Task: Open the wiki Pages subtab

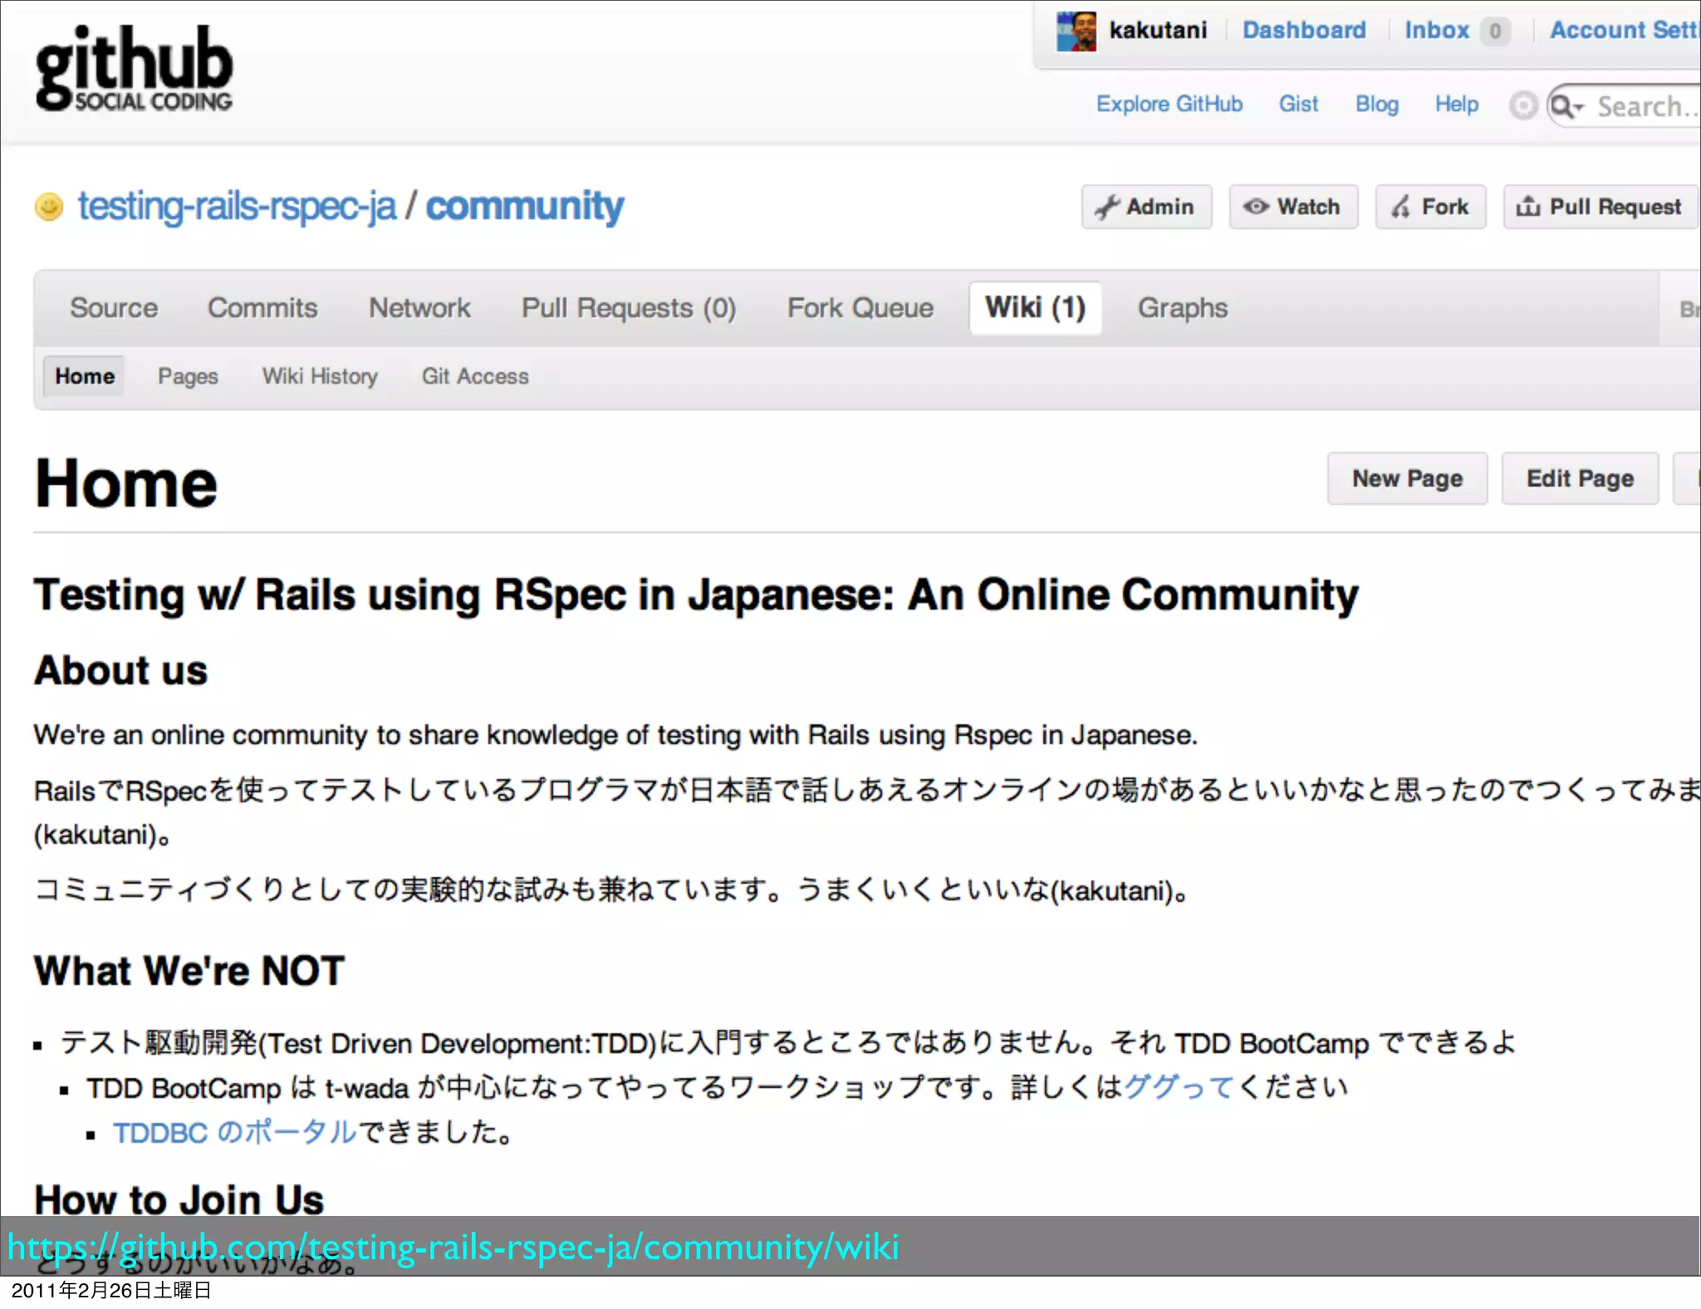Action: pos(188,376)
